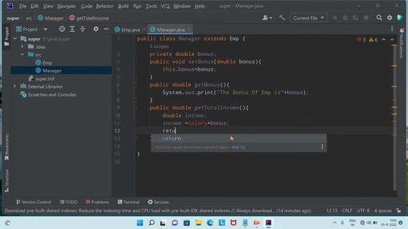Click the 4 spaces indent status
Viewport: 408px width, 229px height.
click(382, 211)
